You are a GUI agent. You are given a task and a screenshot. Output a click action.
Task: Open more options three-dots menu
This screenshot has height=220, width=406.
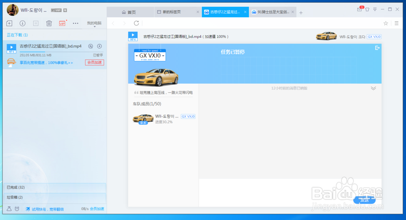(76, 23)
